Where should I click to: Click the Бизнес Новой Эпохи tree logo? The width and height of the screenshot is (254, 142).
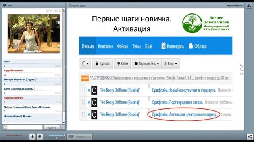(x=192, y=23)
